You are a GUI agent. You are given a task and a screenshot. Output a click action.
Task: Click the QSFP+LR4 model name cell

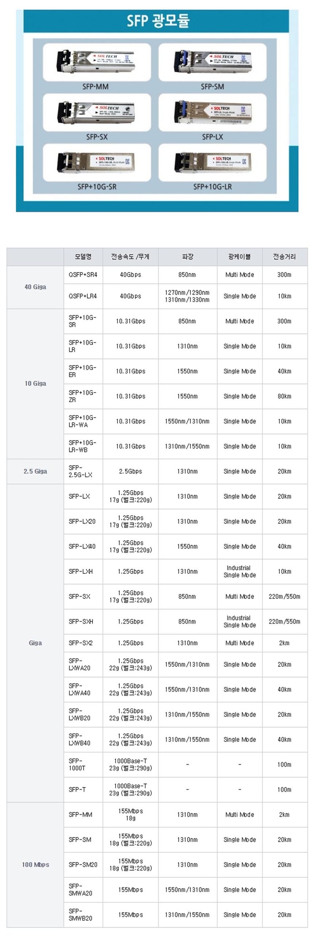[x=83, y=296]
